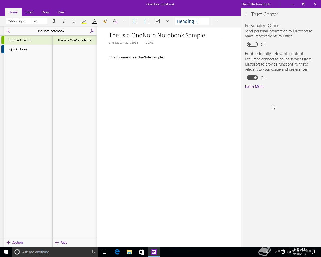The image size is (321, 257).
Task: Turn off locally relevant content switch
Action: pos(252,78)
